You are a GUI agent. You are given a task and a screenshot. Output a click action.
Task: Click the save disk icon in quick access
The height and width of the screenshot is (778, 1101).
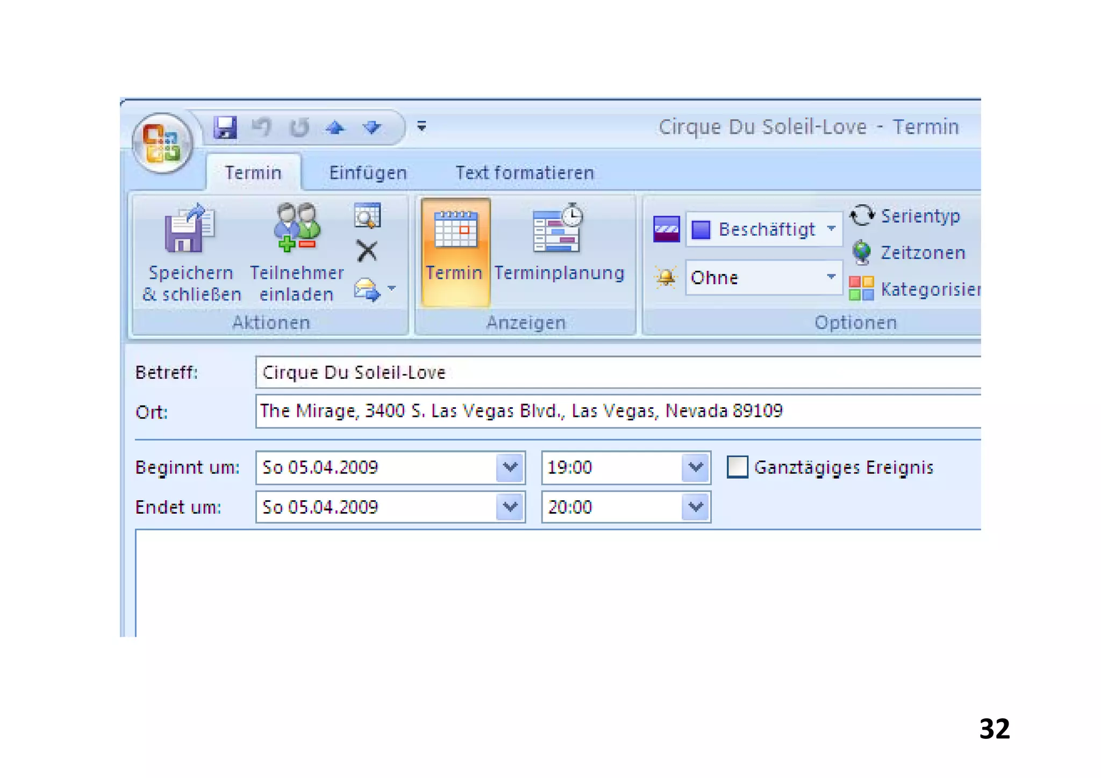click(225, 127)
